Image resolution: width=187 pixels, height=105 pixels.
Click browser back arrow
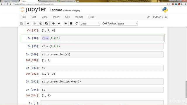(x=2, y=4)
